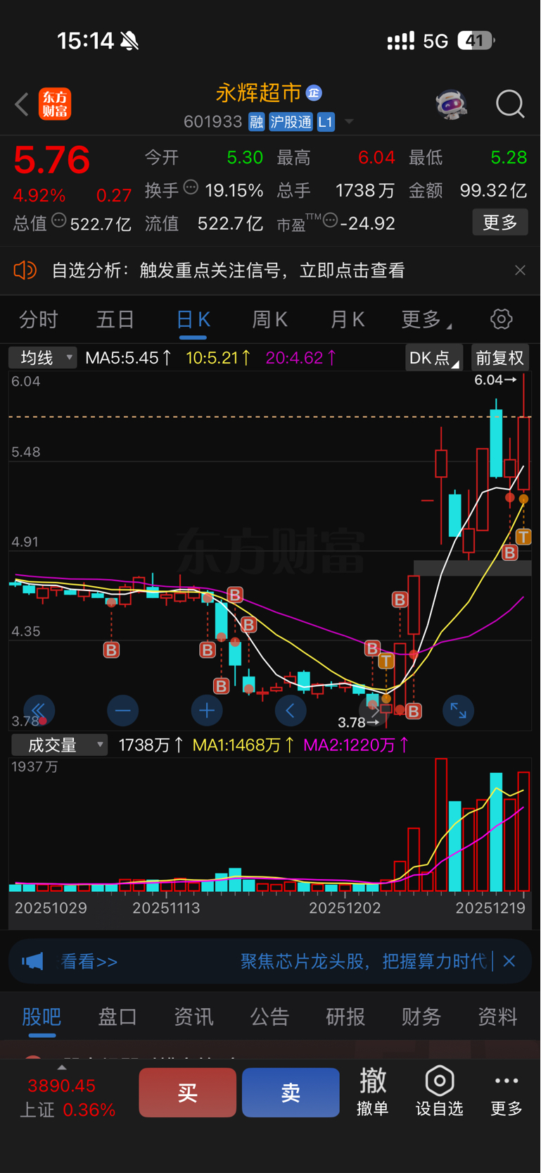
Task: Toggle 前复权 adjustment setting
Action: point(500,358)
